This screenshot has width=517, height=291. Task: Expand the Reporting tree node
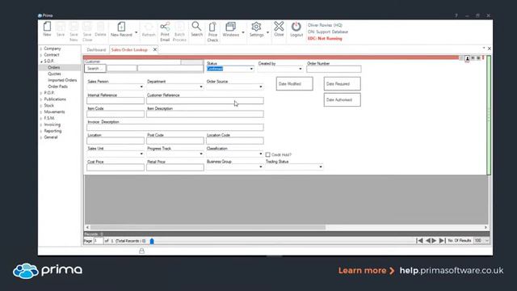[x=41, y=131]
